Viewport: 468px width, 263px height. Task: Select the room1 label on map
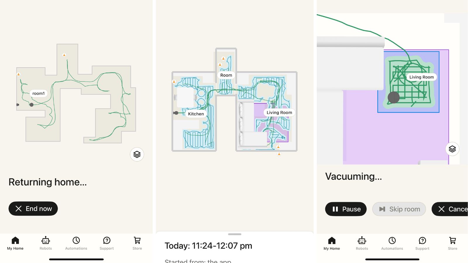click(39, 94)
